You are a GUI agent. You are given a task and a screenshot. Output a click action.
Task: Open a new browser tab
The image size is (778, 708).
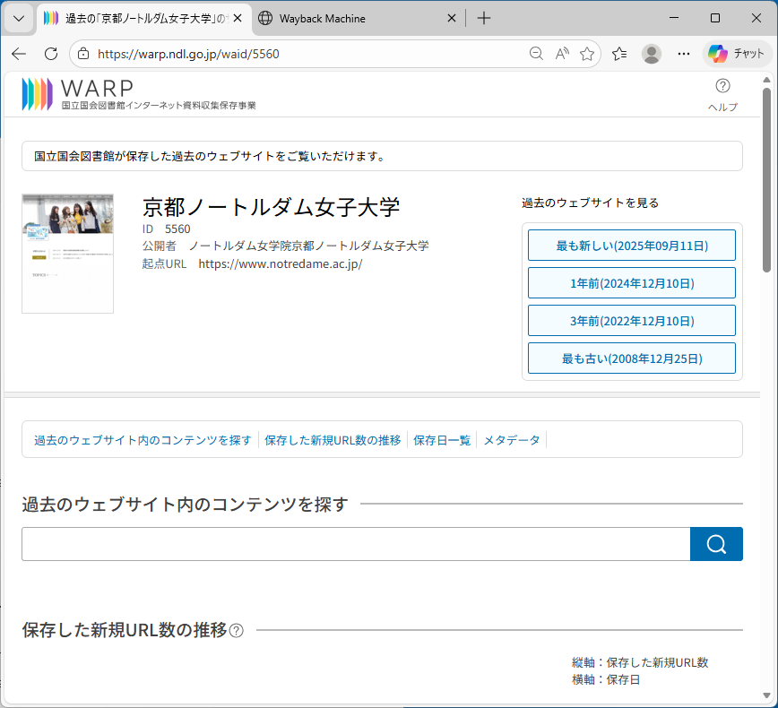(484, 18)
